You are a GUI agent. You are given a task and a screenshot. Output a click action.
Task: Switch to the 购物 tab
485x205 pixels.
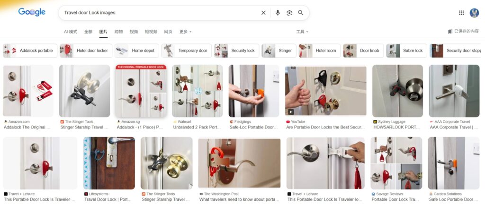click(118, 32)
